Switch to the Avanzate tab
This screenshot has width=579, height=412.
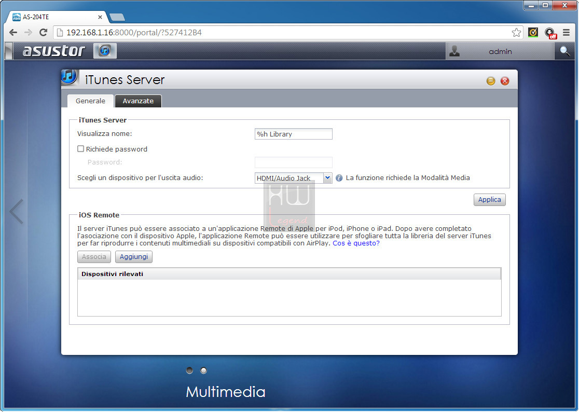click(x=138, y=101)
